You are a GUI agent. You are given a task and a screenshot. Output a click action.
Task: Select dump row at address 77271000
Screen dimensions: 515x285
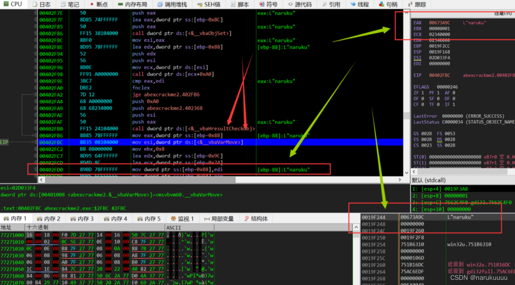click(x=107, y=235)
